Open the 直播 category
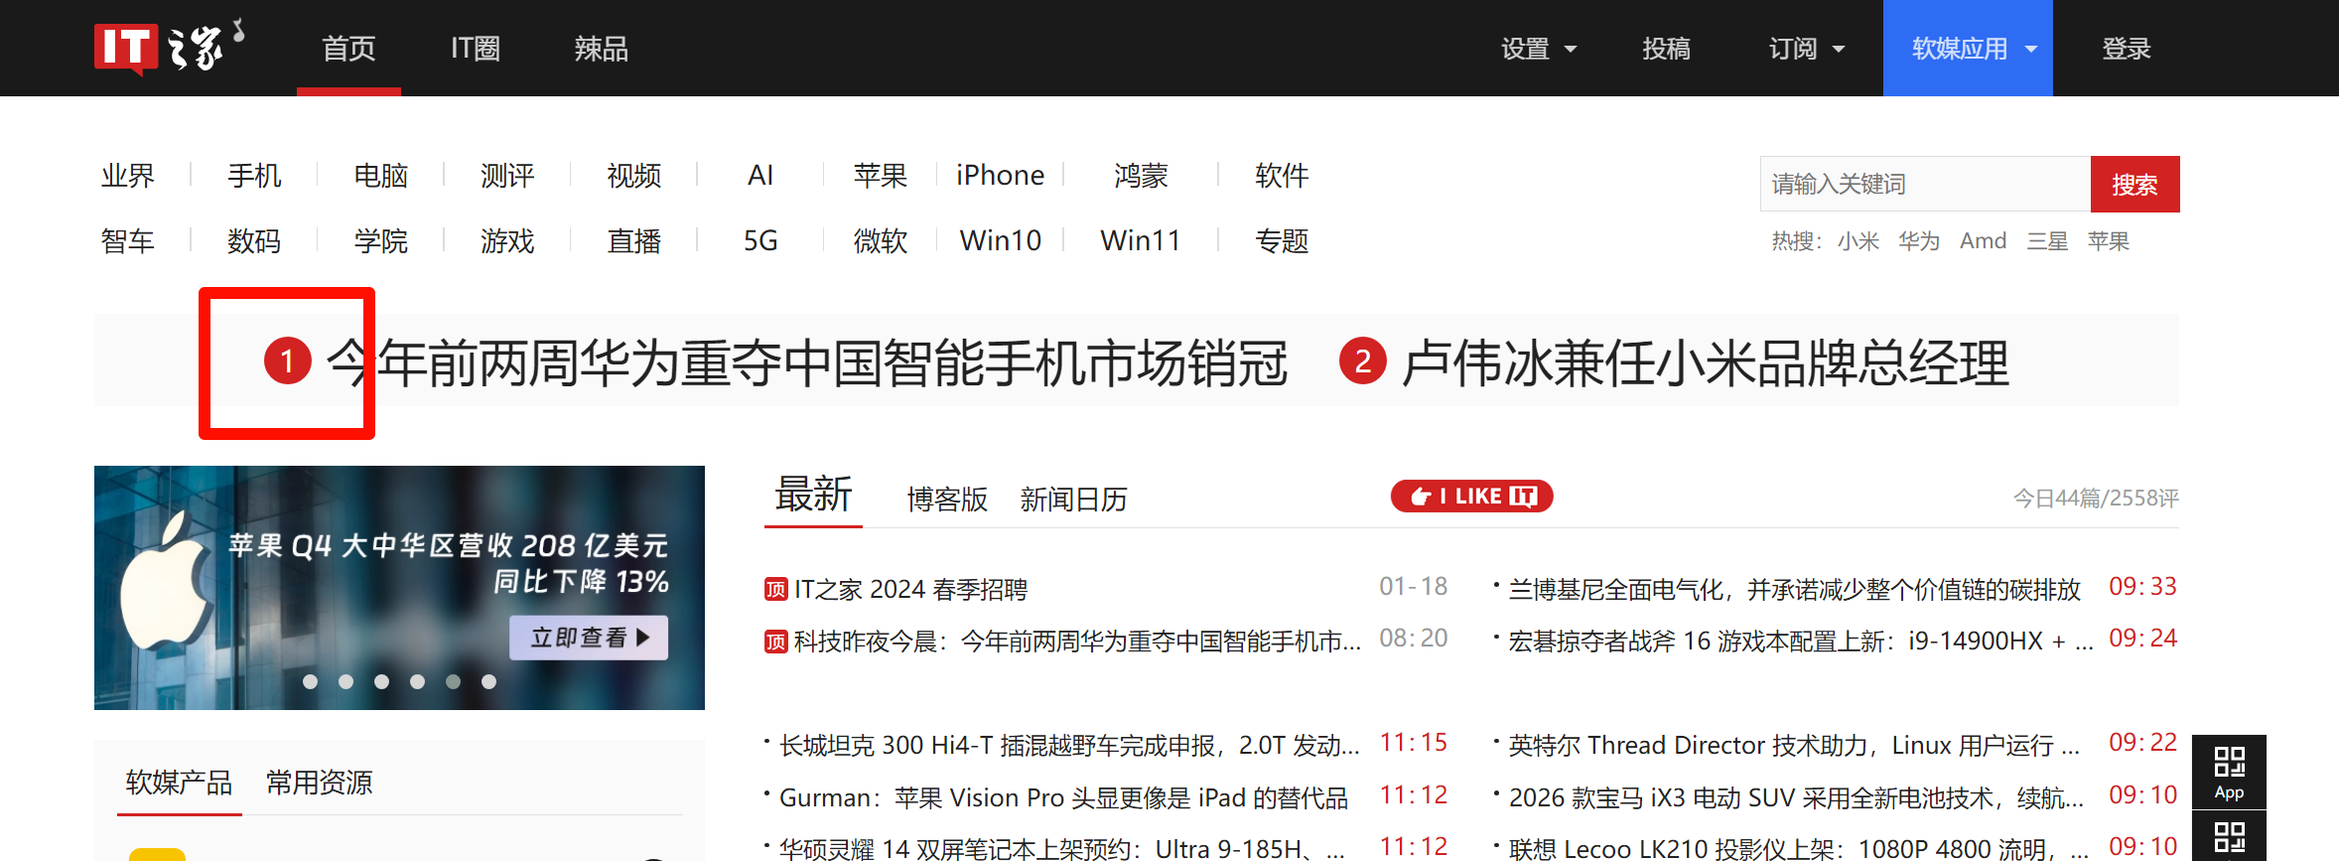Image resolution: width=2339 pixels, height=861 pixels. coord(634,241)
